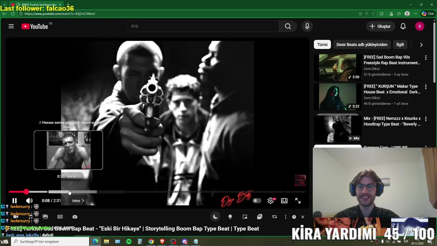
Task: Open Copilot Chat button in browser
Action: [x=427, y=14]
